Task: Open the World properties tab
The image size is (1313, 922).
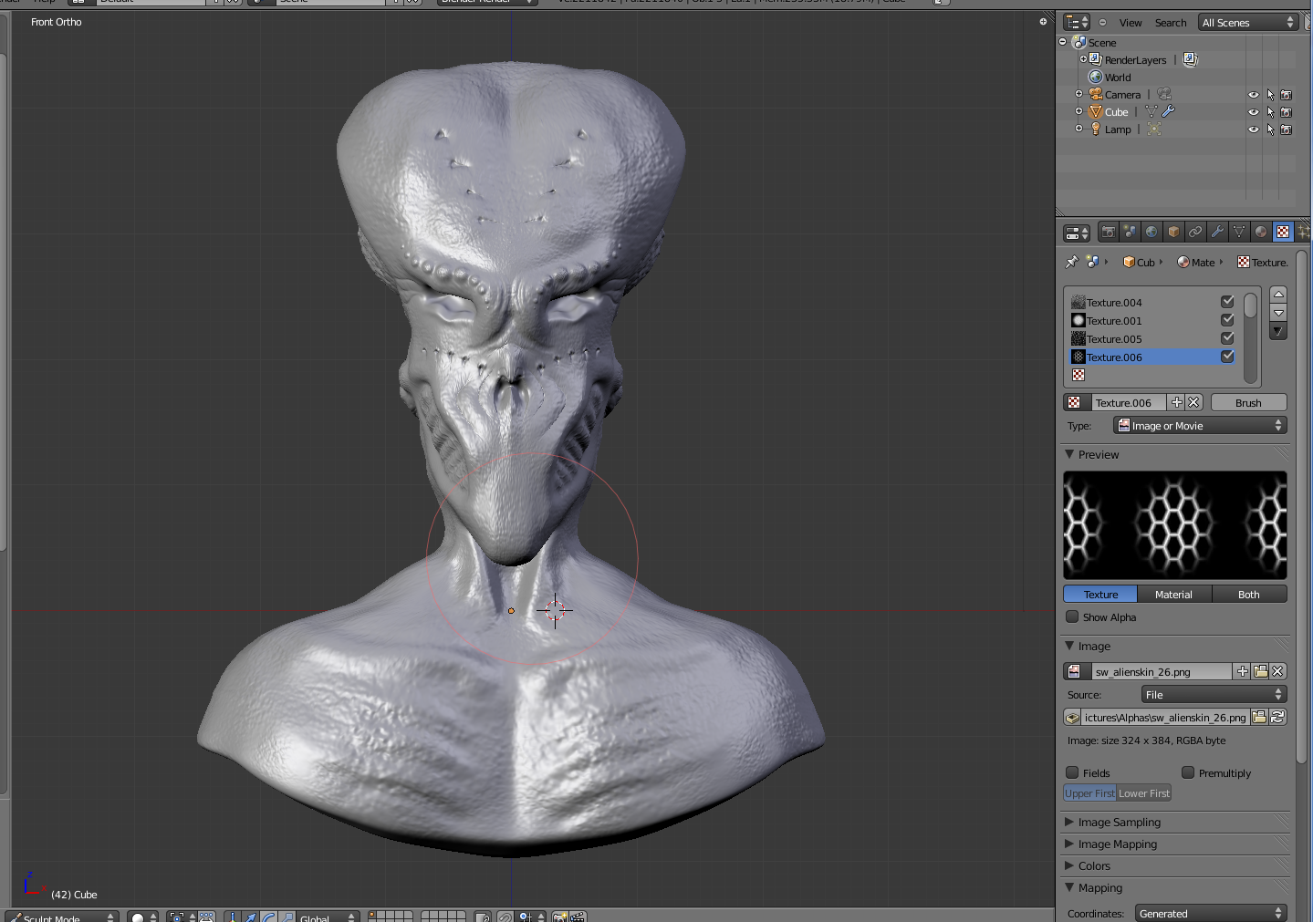Action: [x=1151, y=232]
